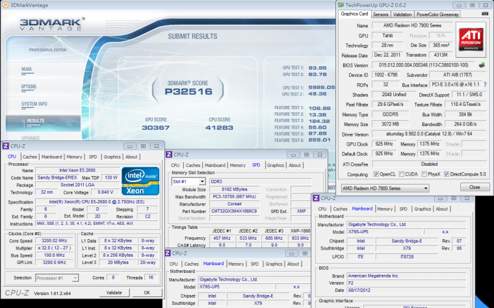
Task: Click the CPU-Z purple Z title icon
Action: click(x=6, y=146)
